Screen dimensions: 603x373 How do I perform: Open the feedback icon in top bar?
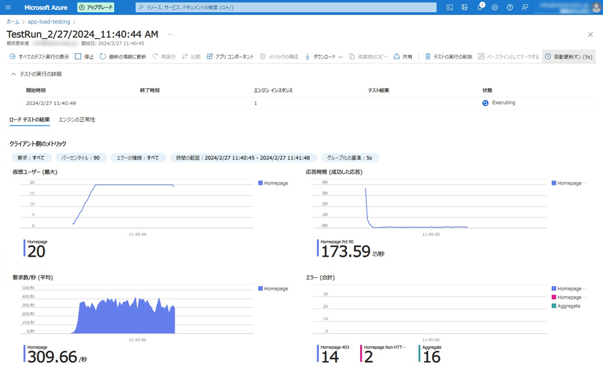[x=525, y=7]
